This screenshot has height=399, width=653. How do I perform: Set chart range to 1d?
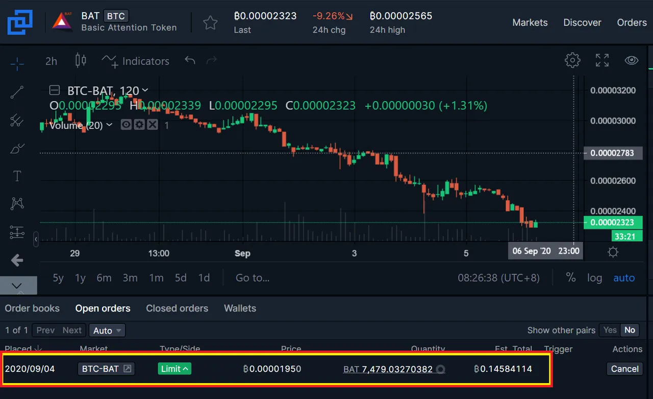point(204,278)
